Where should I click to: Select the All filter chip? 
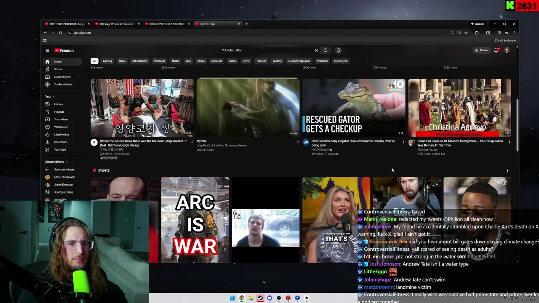click(94, 61)
